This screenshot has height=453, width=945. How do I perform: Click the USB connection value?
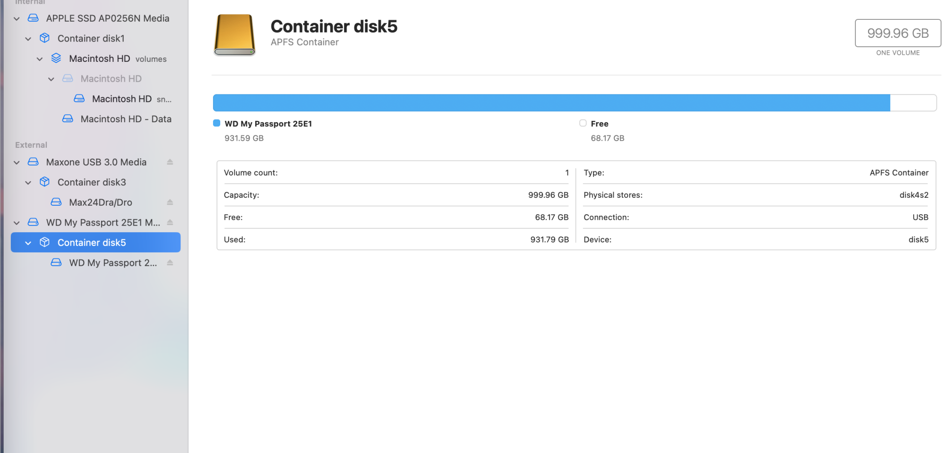(x=920, y=217)
